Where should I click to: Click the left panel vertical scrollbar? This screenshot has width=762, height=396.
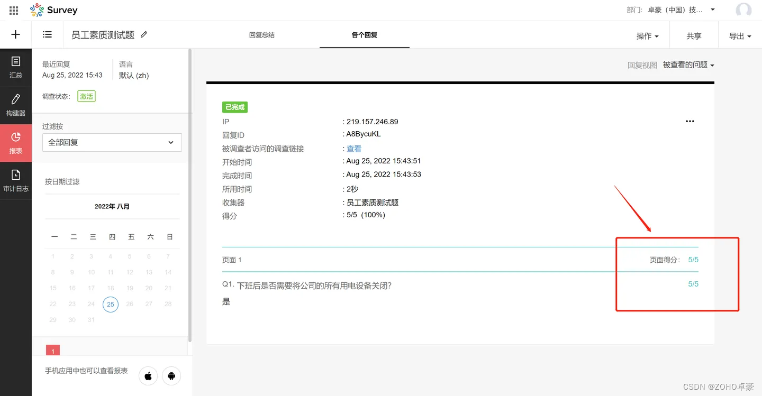point(190,196)
